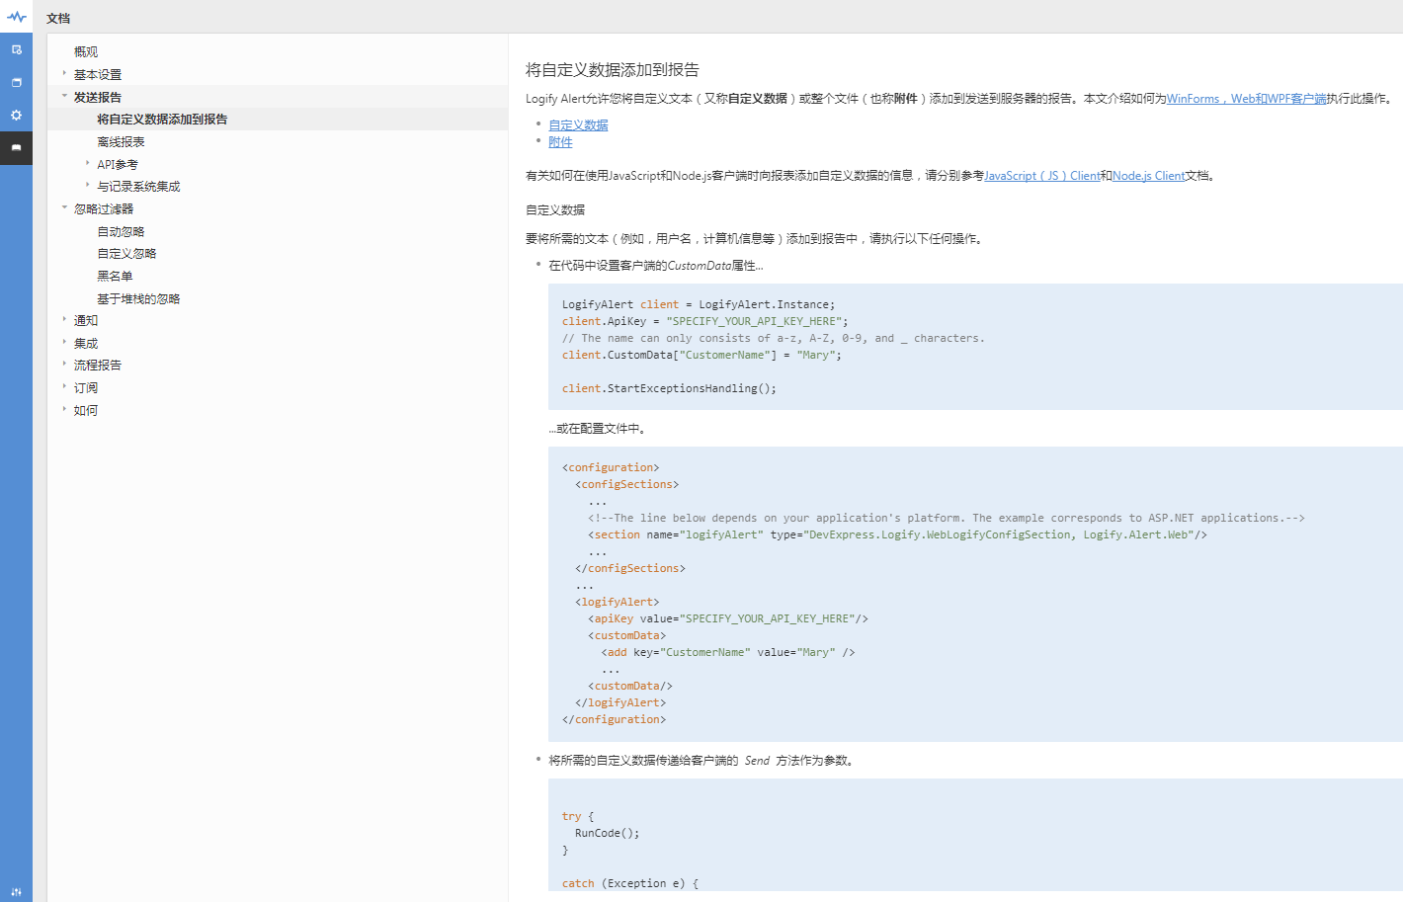
Task: Click the Logify pulse logo icon
Action: [x=16, y=17]
